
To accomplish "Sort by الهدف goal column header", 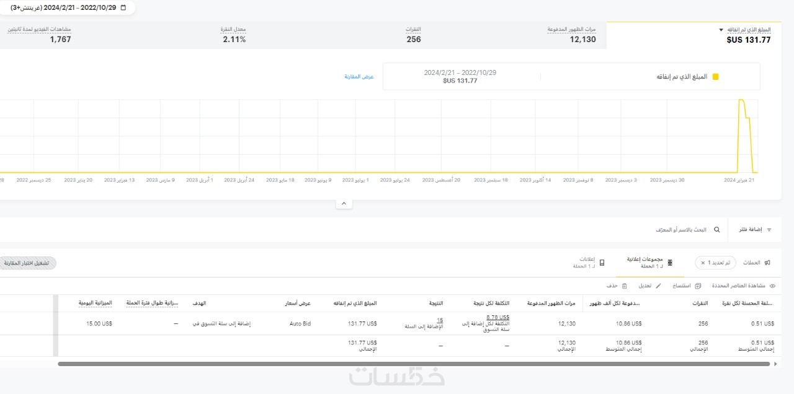I will coord(200,303).
